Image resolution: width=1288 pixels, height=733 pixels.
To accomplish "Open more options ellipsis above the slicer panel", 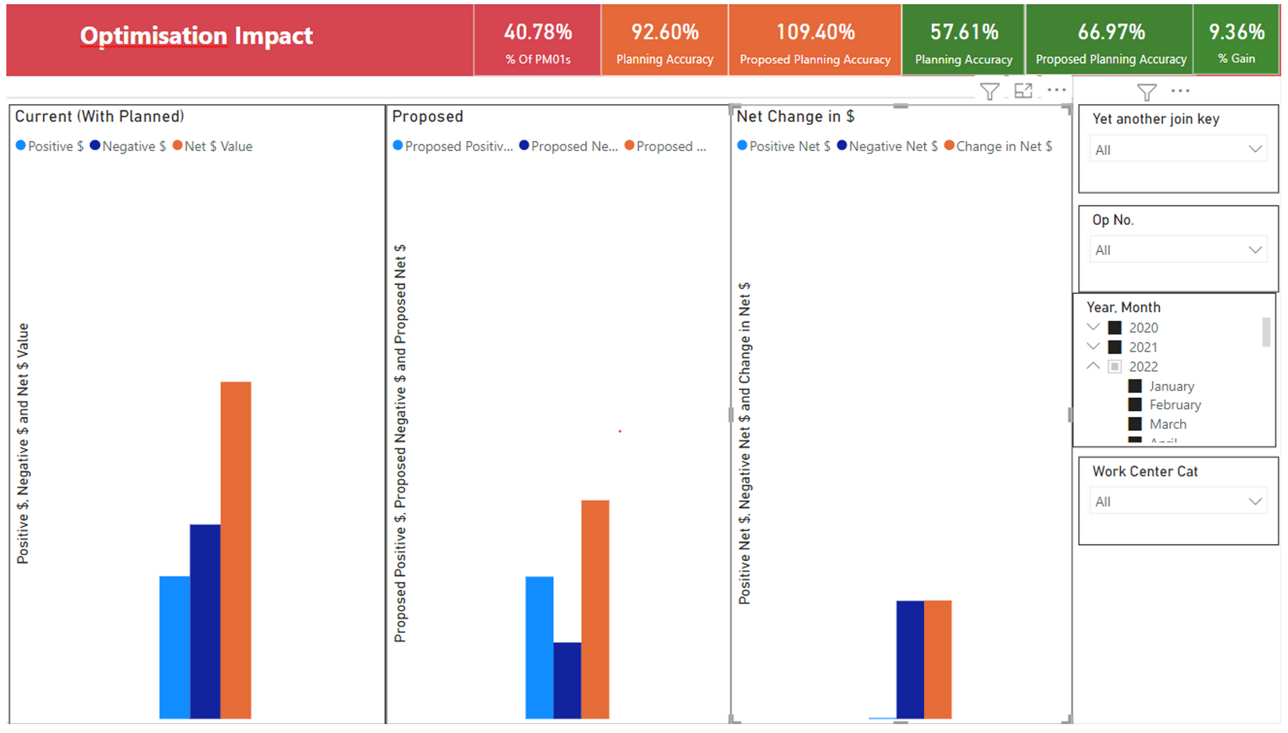I will click(1180, 91).
